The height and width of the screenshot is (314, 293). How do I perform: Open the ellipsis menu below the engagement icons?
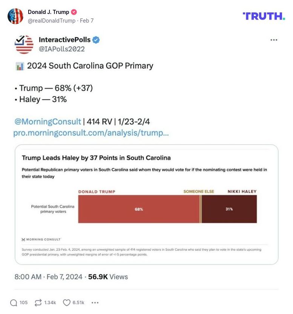[95, 303]
